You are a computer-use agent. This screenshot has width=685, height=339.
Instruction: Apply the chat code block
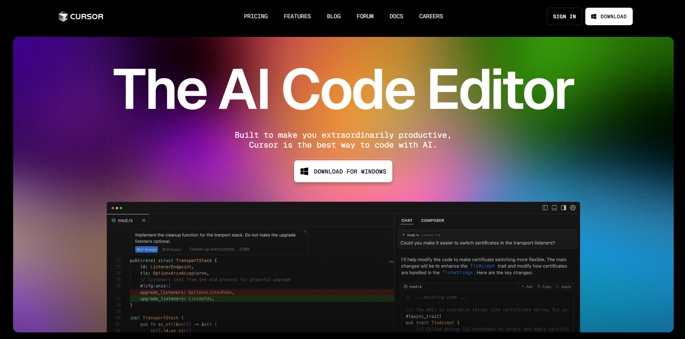(x=564, y=287)
